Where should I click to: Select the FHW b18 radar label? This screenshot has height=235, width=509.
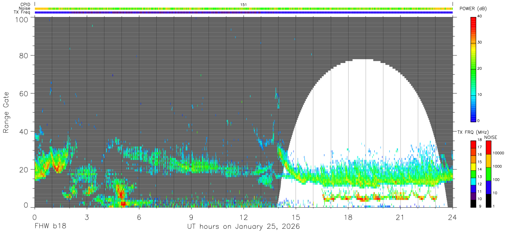pyautogui.click(x=50, y=227)
